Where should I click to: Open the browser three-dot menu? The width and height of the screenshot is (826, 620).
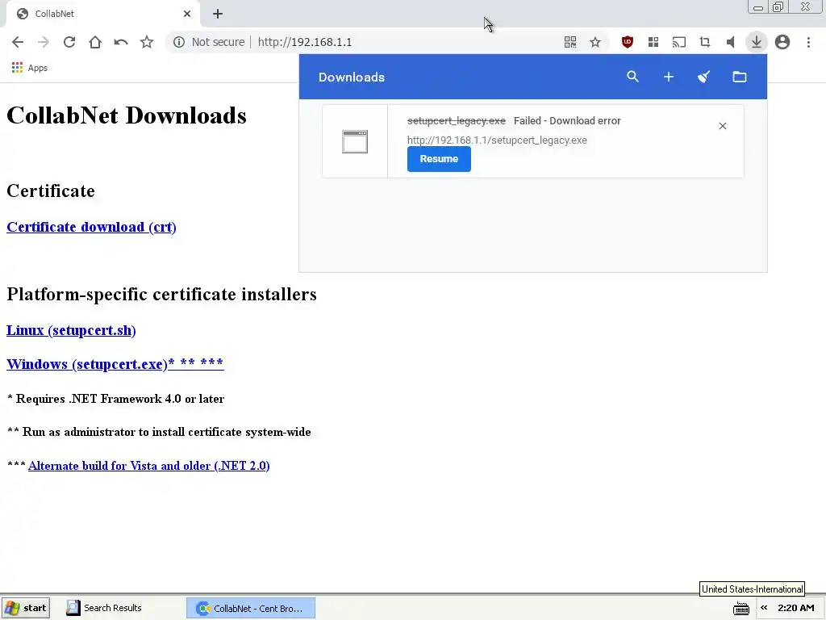808,42
